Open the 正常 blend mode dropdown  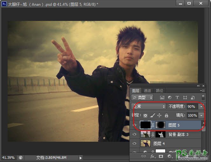[149, 107]
